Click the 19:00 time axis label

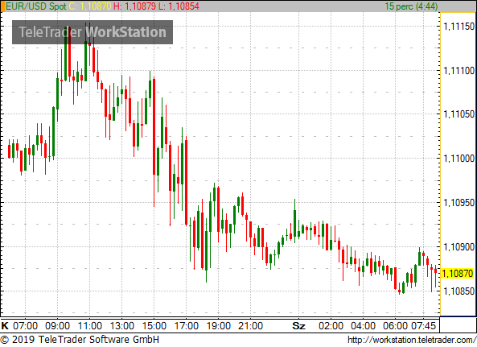tap(219, 326)
